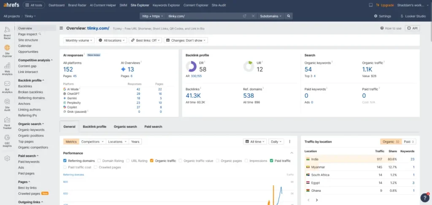Click the India row in Traffic by location

click(x=360, y=159)
